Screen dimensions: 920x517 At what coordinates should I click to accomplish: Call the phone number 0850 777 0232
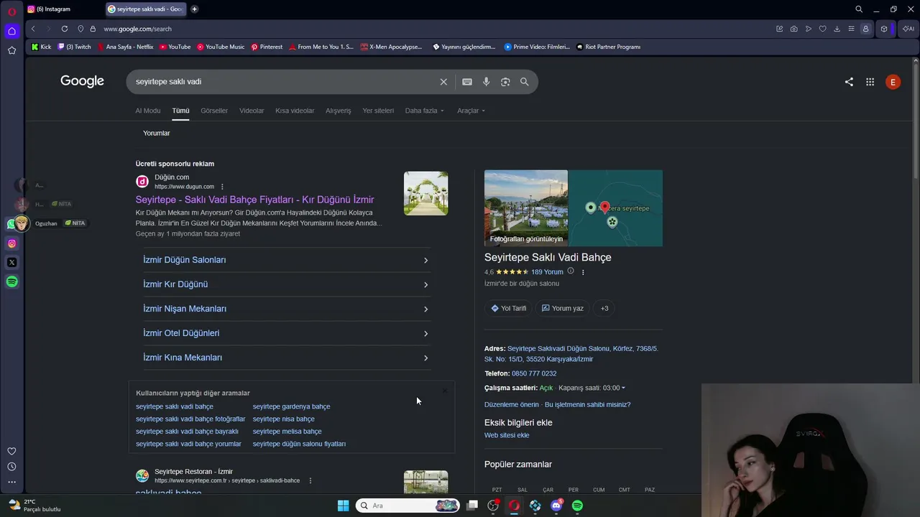pyautogui.click(x=534, y=373)
